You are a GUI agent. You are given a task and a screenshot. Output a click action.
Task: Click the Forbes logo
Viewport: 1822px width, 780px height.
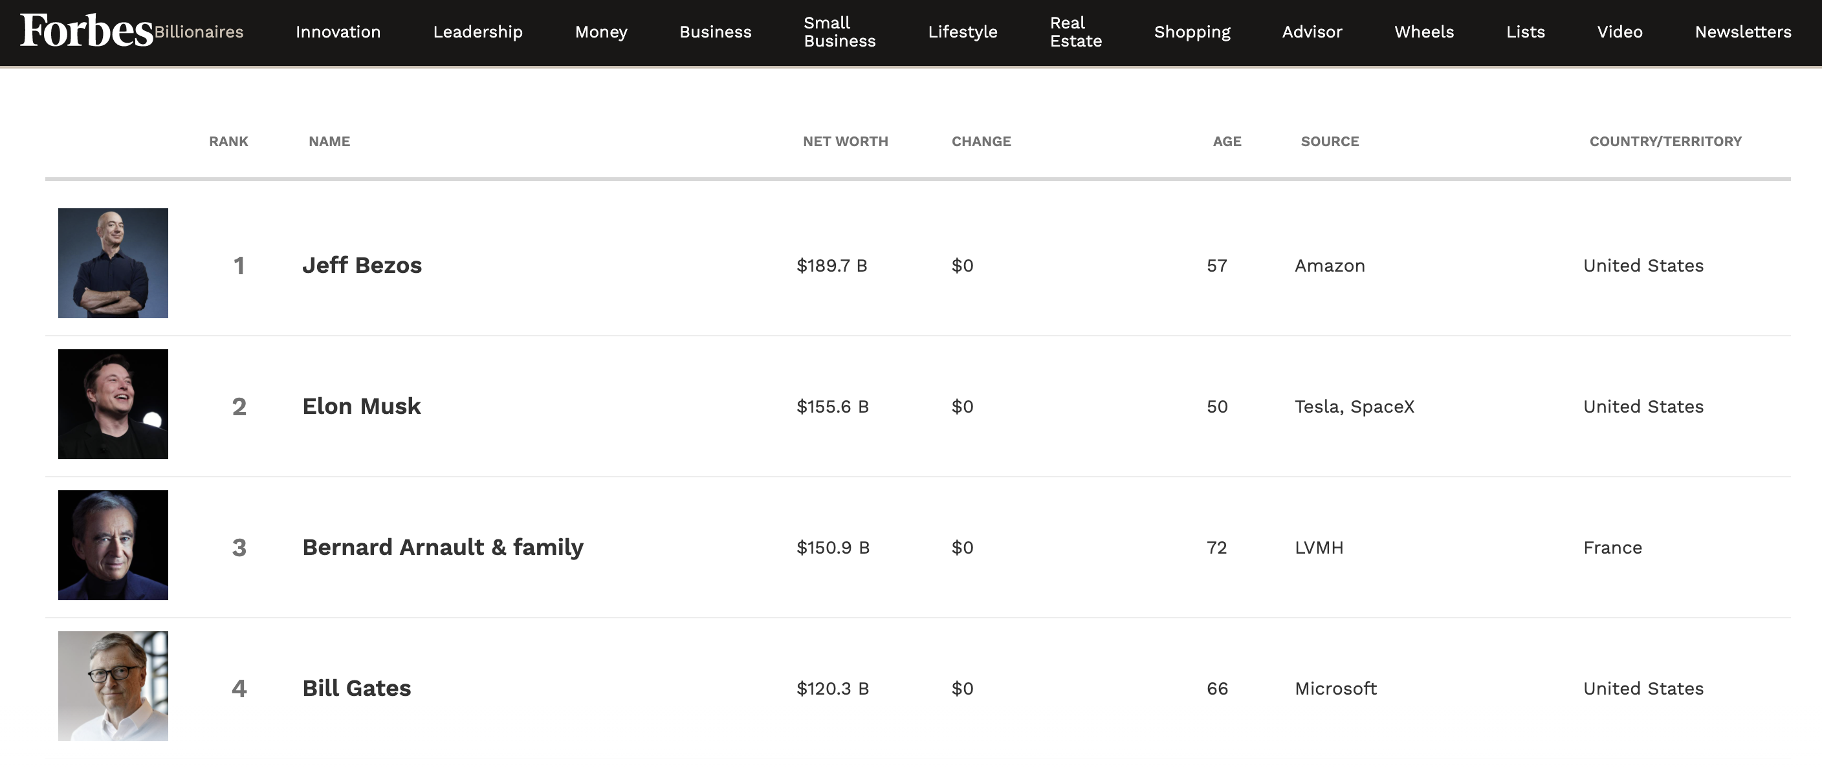point(86,31)
